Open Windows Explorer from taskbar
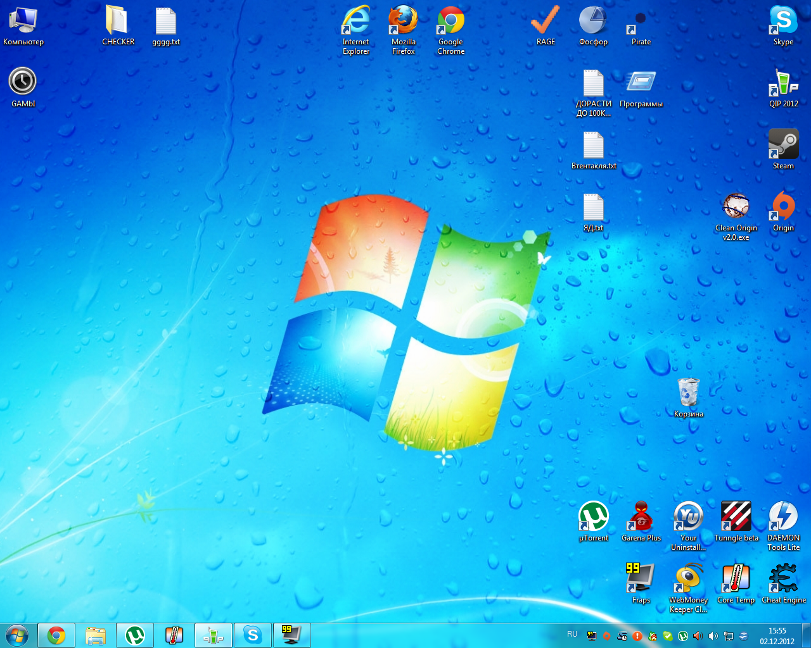 point(96,635)
